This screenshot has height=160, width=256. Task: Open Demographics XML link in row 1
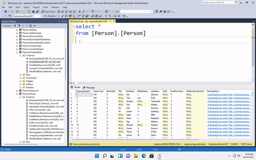click(229, 95)
